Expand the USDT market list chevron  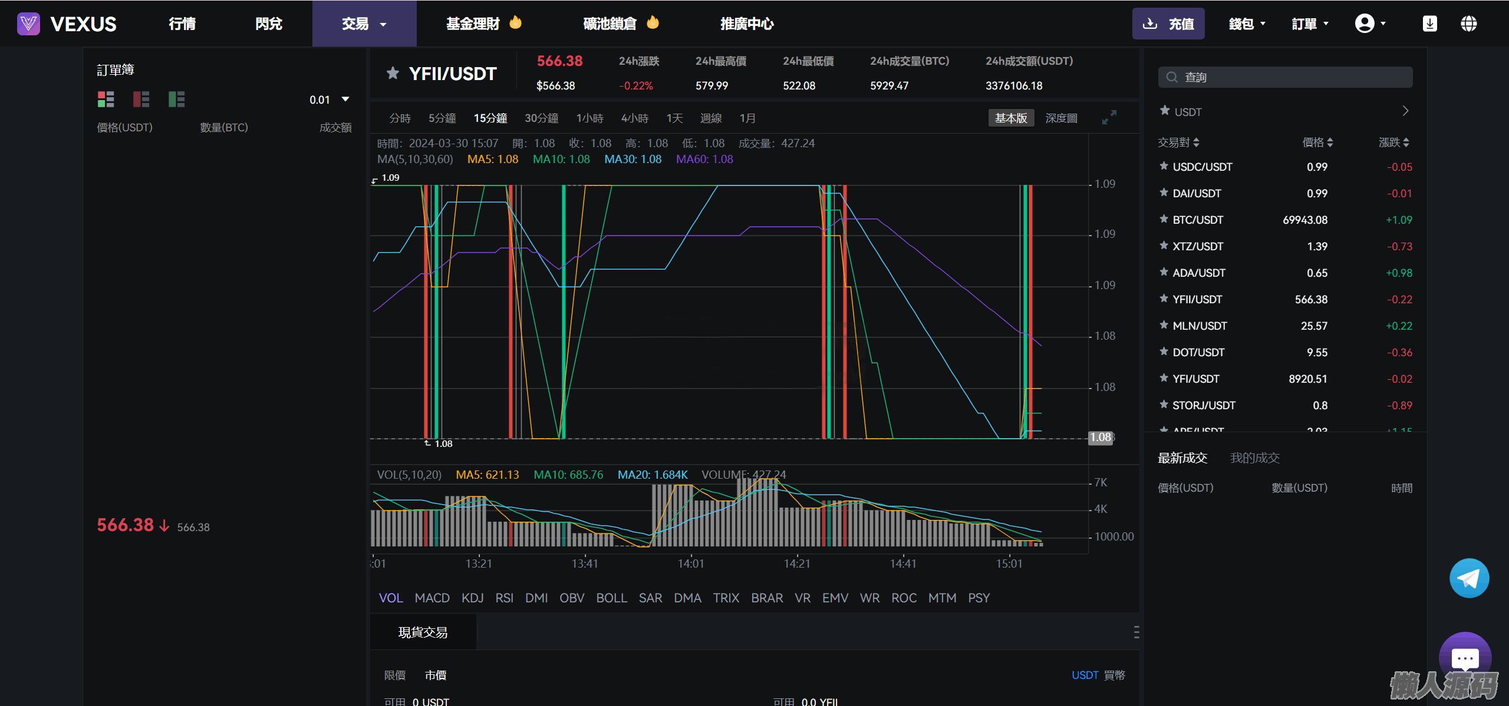(x=1405, y=111)
